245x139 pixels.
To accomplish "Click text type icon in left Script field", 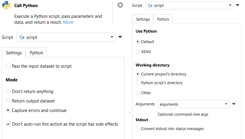I will pos(22,37).
